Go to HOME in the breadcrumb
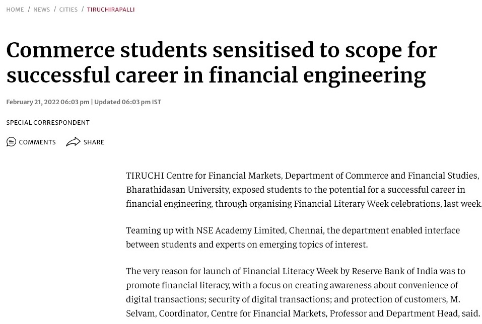The image size is (482, 324). (15, 10)
